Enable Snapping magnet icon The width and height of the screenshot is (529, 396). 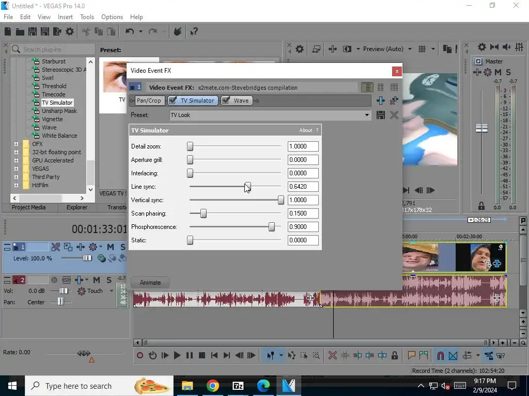(x=440, y=355)
